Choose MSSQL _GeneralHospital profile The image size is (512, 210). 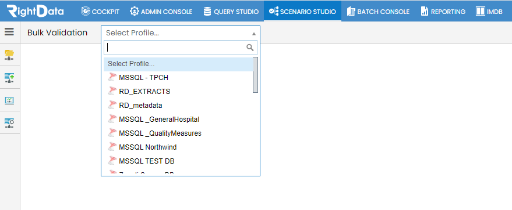(x=178, y=120)
